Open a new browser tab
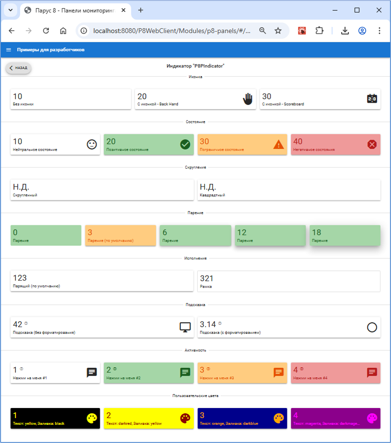This screenshot has width=391, height=443. 141,10
